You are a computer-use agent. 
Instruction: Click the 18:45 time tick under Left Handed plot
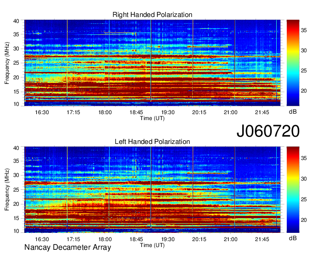136,239
